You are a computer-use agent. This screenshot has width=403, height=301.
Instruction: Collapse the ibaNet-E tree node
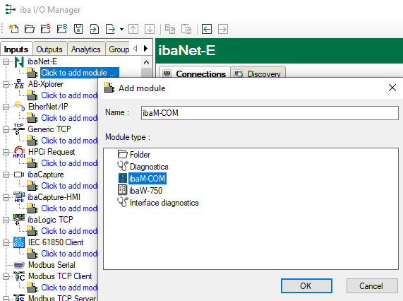[6, 61]
